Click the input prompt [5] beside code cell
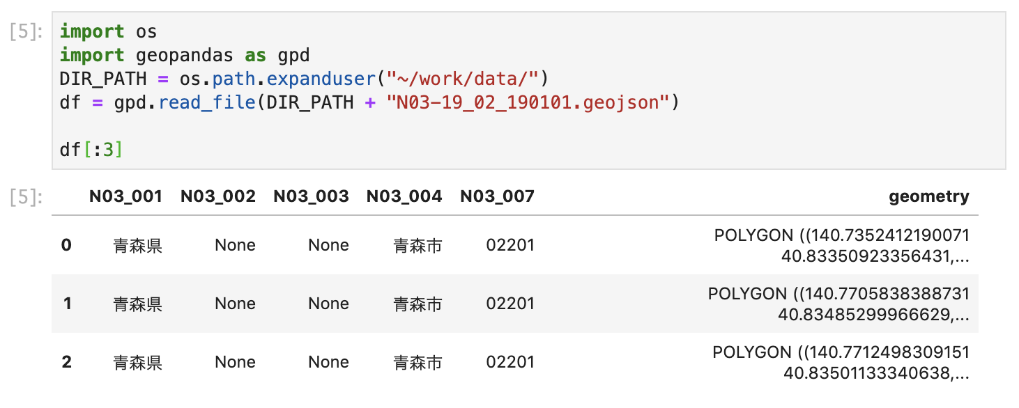This screenshot has height=408, width=1019. pyautogui.click(x=26, y=32)
